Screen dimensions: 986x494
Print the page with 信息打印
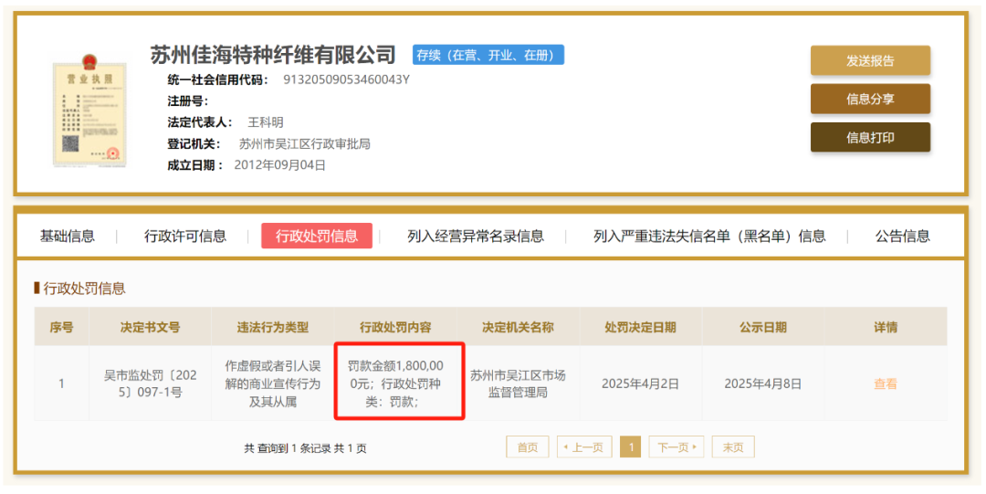tap(869, 138)
